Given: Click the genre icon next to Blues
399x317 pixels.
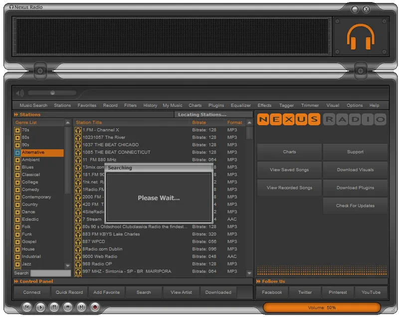Looking at the screenshot, I should (x=17, y=168).
